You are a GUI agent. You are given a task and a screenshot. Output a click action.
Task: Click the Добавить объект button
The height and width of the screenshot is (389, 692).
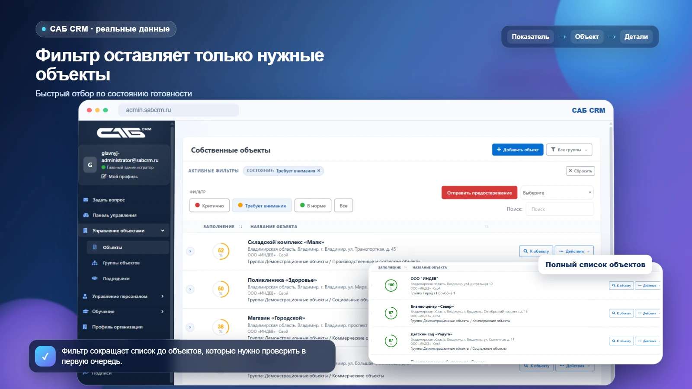(x=518, y=150)
